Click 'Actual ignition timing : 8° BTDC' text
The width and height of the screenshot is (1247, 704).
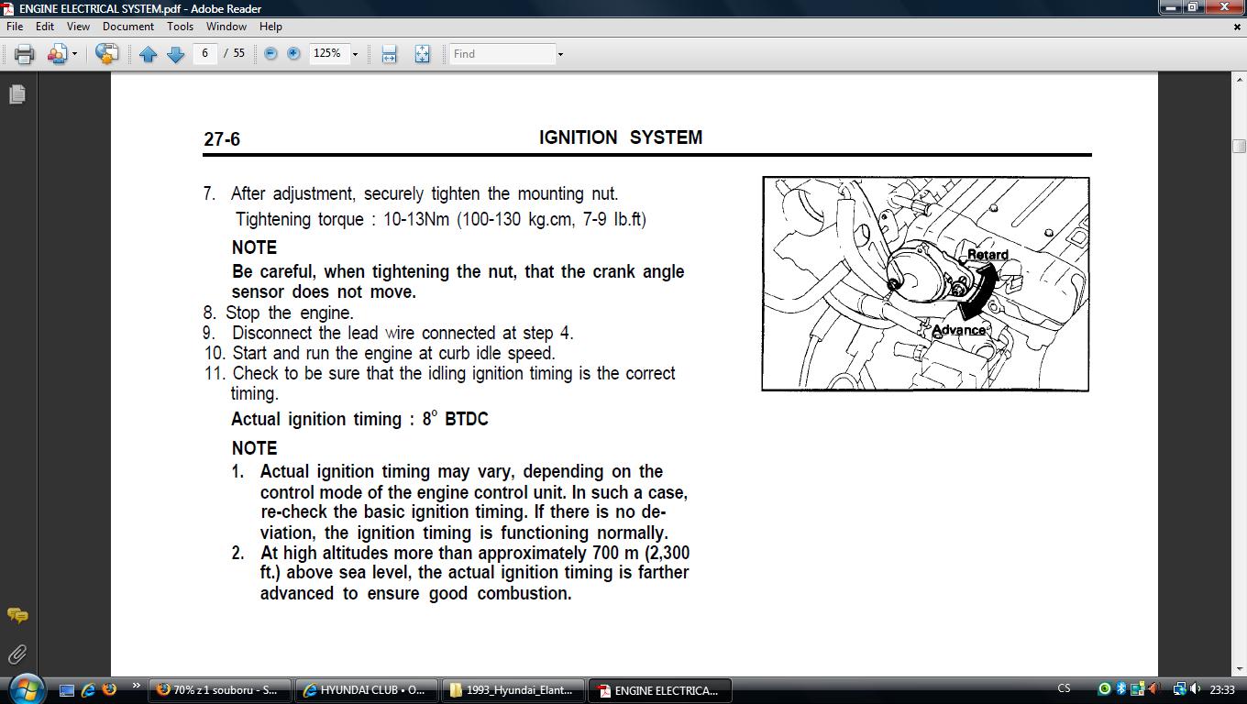(x=359, y=419)
